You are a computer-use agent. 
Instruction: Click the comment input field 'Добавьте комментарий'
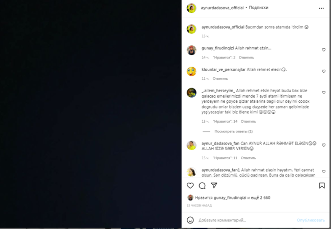[246, 220]
